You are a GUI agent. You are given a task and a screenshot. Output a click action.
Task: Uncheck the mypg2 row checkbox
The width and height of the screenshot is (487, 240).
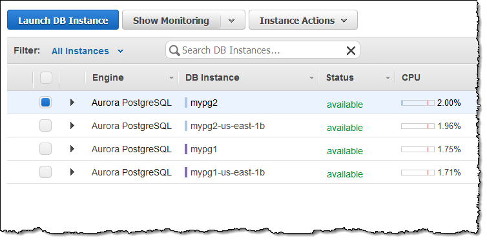click(46, 103)
